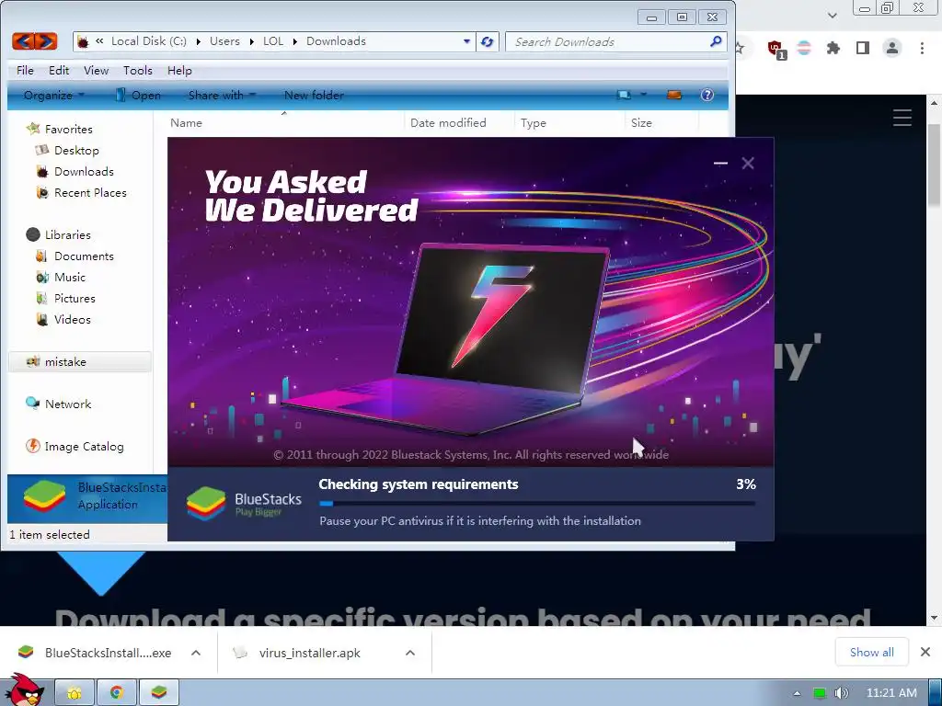
Task: Select the mistake homegroup item
Action: point(79,362)
